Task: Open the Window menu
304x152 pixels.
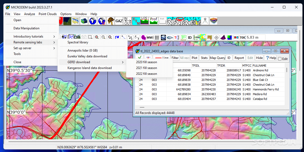Action: pyautogui.click(x=81, y=14)
